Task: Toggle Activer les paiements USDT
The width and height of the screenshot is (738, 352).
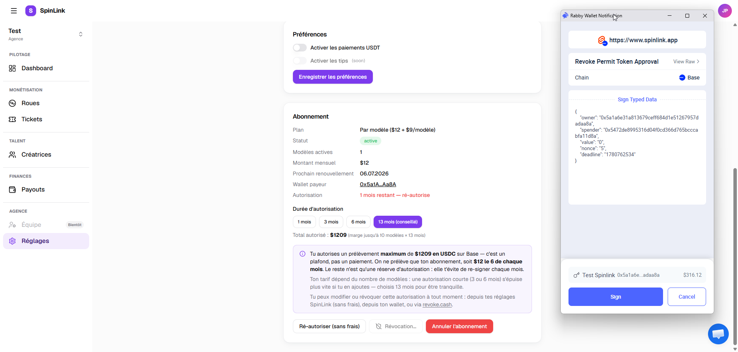Action: pyautogui.click(x=300, y=48)
